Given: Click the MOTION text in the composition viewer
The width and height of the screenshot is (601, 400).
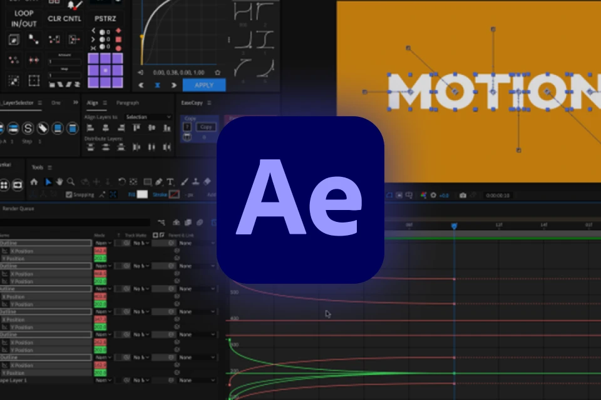Looking at the screenshot, I should click(494, 92).
